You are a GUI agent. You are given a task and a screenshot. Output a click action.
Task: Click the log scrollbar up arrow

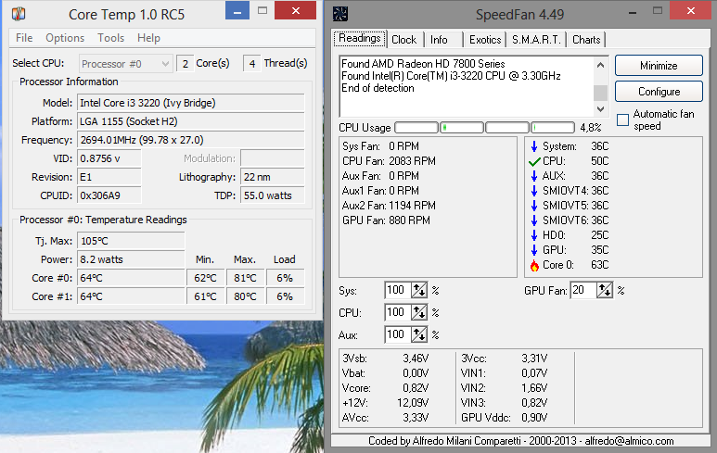click(600, 65)
